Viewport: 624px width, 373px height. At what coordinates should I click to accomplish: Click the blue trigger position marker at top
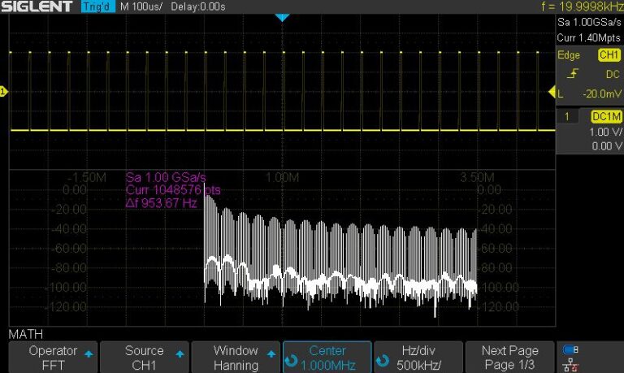(x=282, y=17)
